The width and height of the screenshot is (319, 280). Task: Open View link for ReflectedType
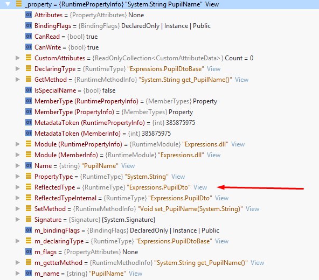point(200,187)
